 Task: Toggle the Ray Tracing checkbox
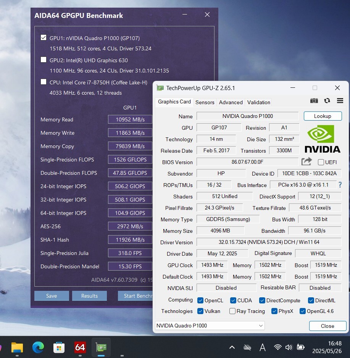pos(232,311)
